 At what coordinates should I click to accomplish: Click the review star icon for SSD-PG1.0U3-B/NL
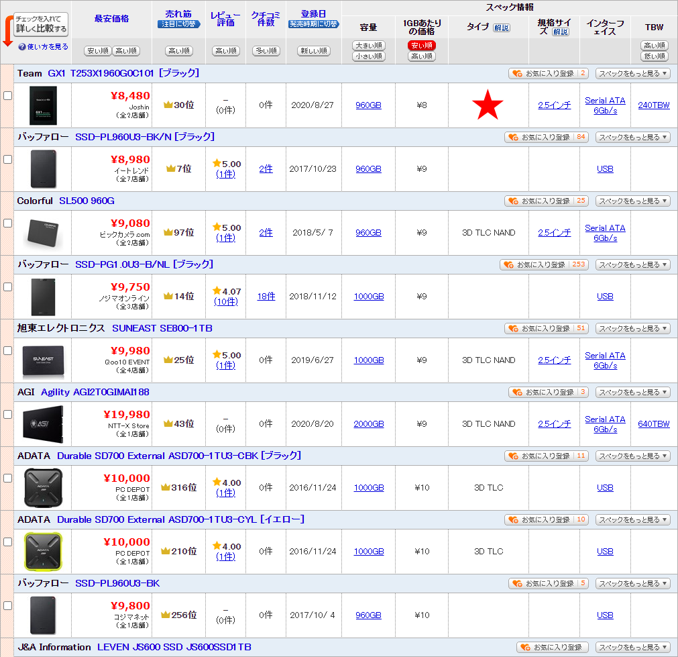coord(217,291)
